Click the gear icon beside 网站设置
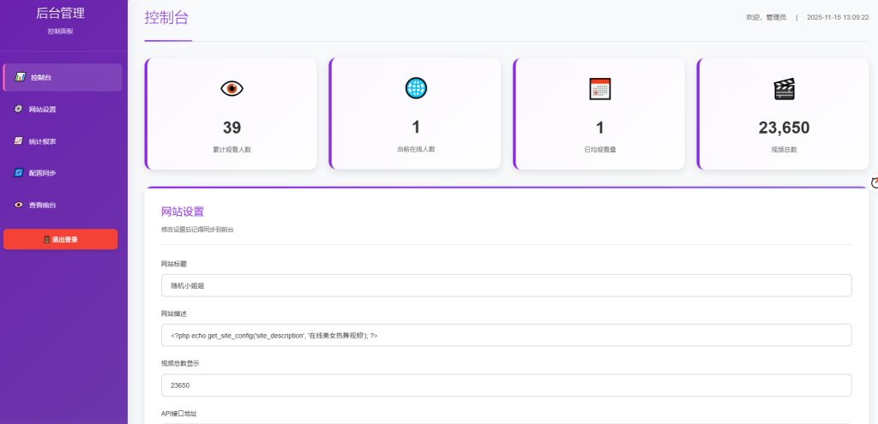 [19, 109]
